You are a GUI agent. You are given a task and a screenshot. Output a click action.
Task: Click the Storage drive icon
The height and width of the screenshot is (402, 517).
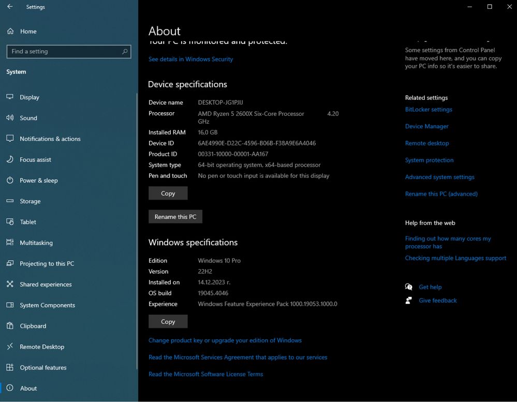click(10, 201)
